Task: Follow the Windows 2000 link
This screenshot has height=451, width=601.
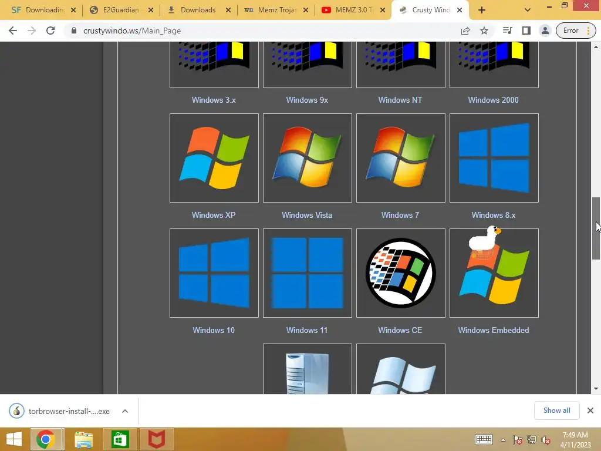Action: tap(493, 100)
